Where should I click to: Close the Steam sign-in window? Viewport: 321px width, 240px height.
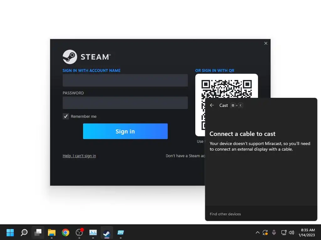(266, 43)
